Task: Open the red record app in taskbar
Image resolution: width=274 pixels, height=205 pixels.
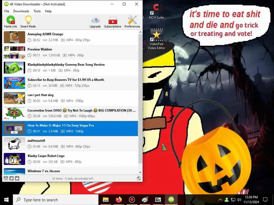Action: point(132,200)
